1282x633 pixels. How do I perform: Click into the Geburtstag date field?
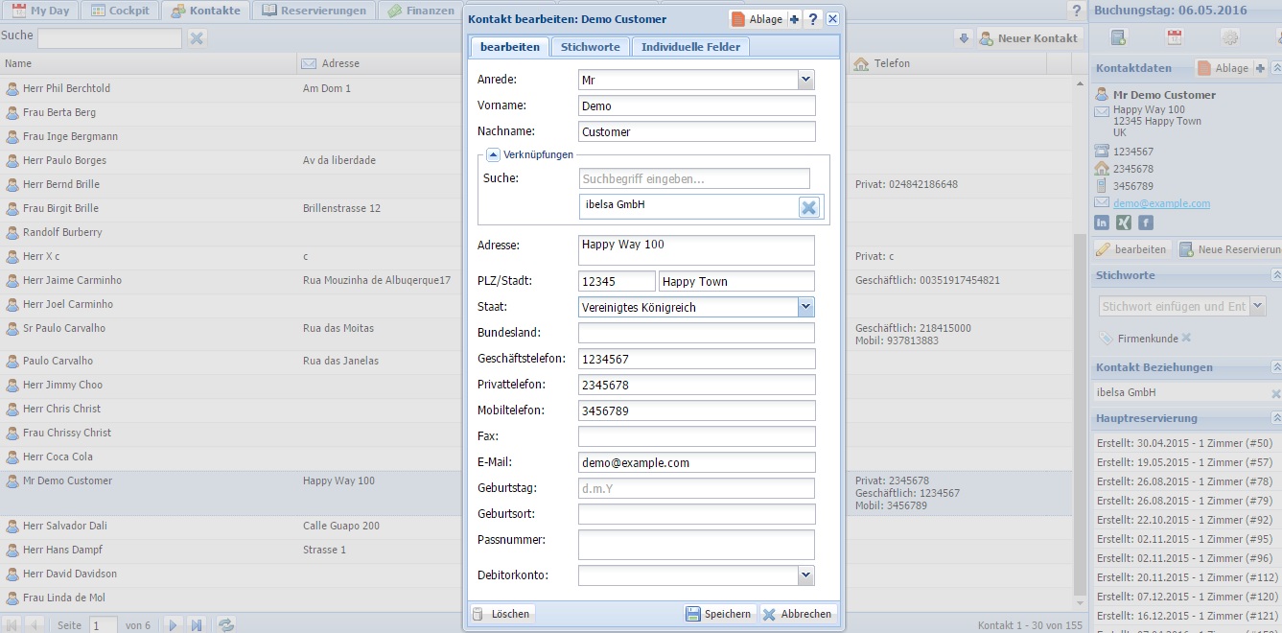coord(696,488)
